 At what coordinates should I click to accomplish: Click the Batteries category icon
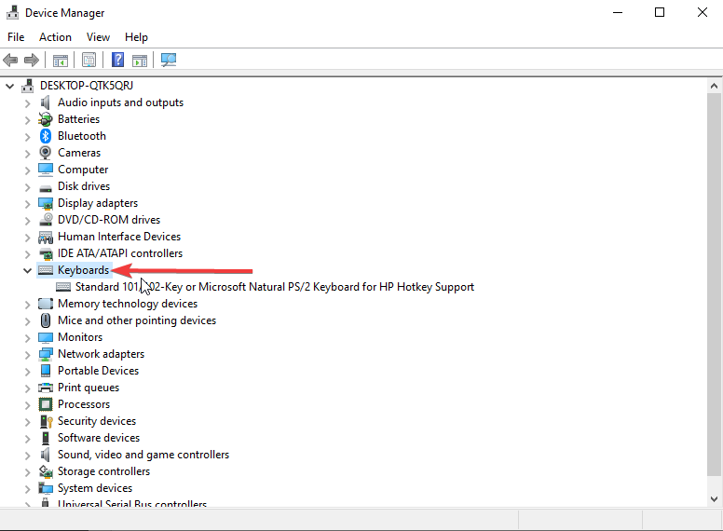tap(45, 119)
